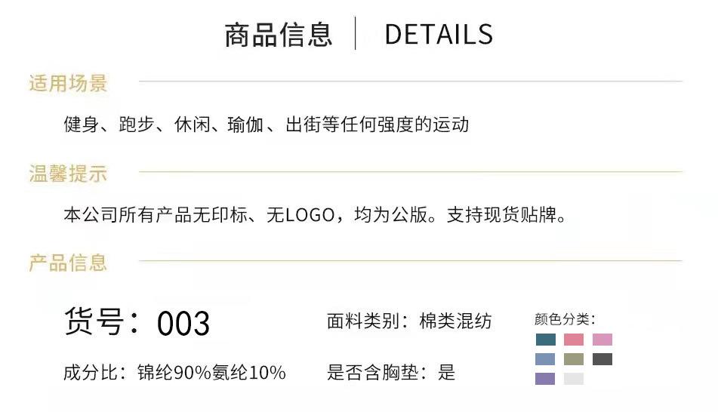This screenshot has height=412, width=718.
Task: Pick the light gray color swatch
Action: click(x=574, y=379)
